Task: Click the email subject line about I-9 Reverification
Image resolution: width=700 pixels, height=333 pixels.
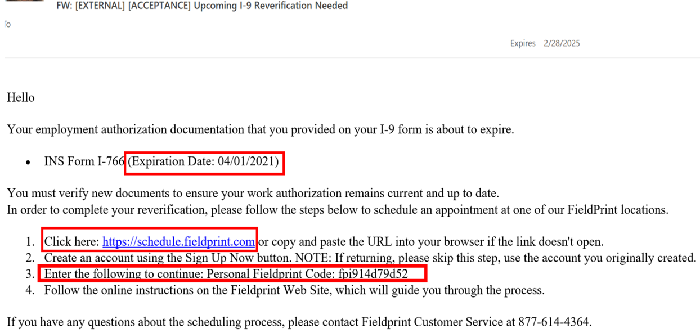Action: coord(202,6)
